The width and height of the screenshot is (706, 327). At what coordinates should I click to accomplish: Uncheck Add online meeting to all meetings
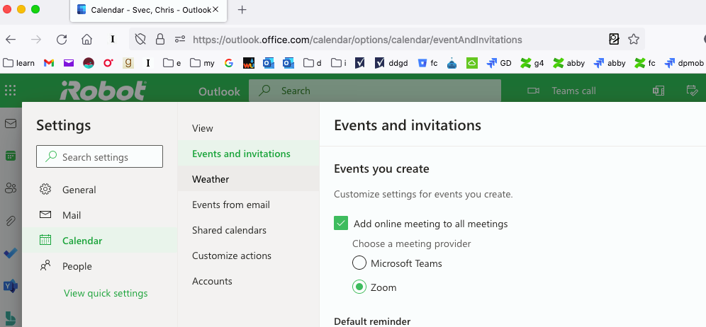click(x=341, y=223)
